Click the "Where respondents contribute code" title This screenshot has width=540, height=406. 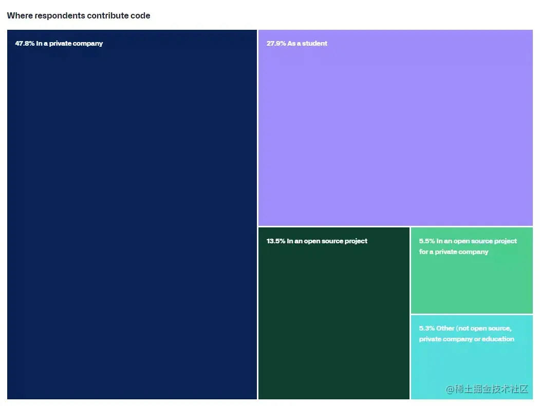[x=79, y=15]
